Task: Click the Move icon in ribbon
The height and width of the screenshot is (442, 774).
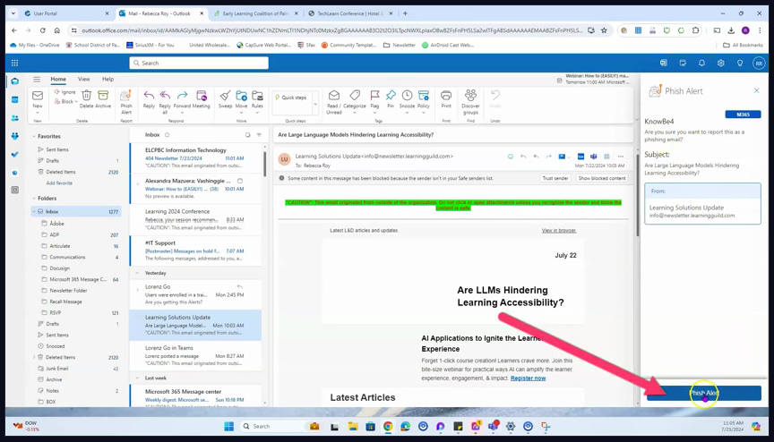Action: (241, 95)
